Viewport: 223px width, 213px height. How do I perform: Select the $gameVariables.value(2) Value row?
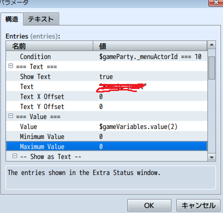pos(107,126)
